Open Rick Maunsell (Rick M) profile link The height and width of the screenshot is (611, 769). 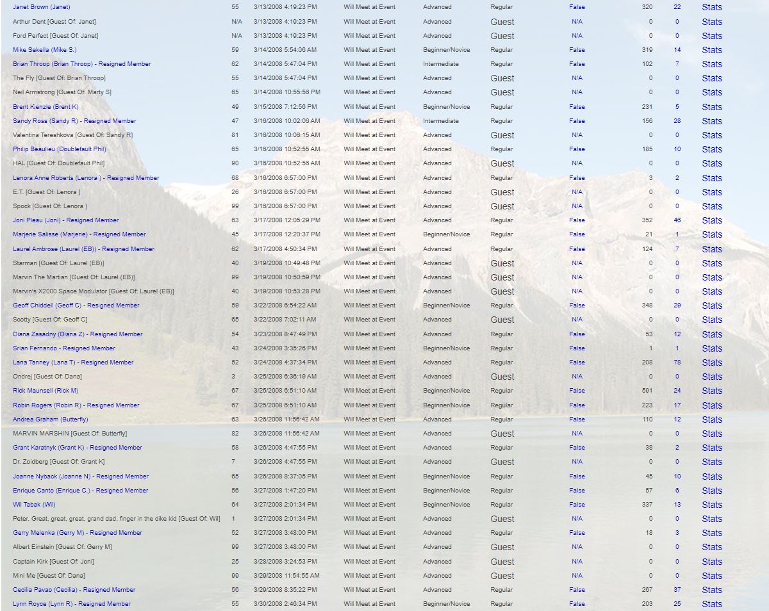(x=45, y=391)
